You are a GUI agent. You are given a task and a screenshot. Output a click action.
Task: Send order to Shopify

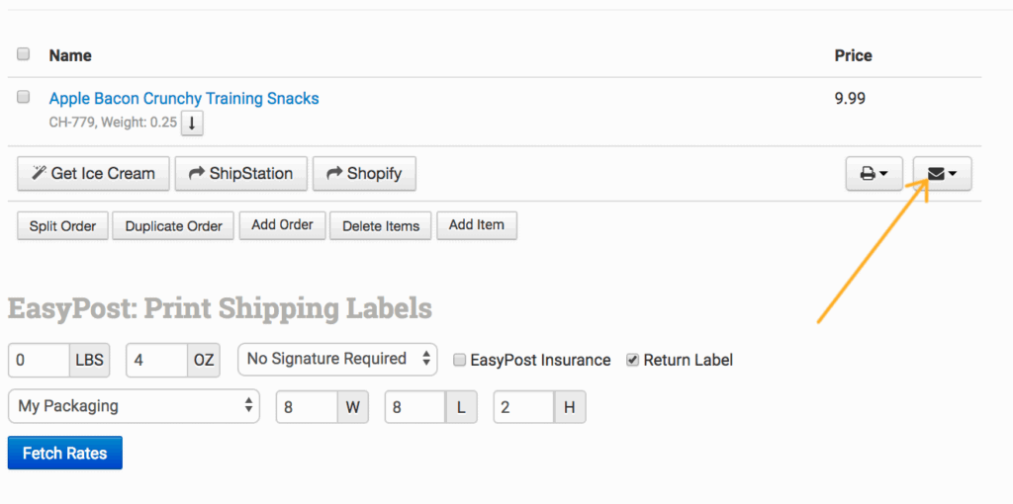click(364, 174)
